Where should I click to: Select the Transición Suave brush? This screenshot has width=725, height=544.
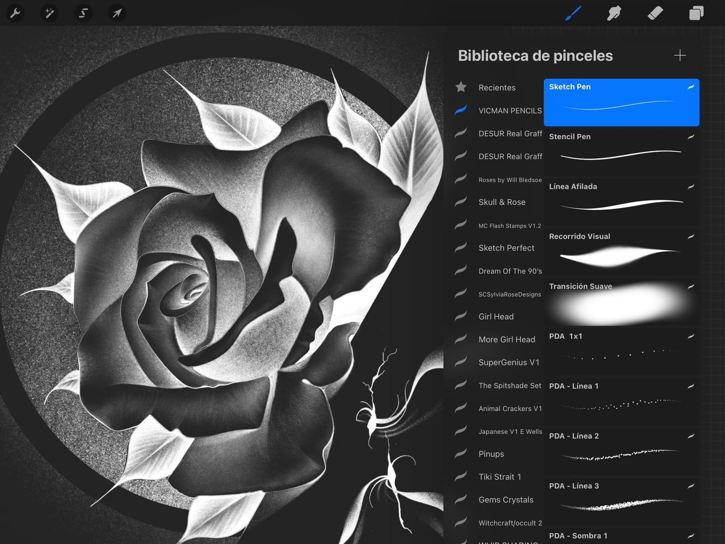tap(622, 301)
